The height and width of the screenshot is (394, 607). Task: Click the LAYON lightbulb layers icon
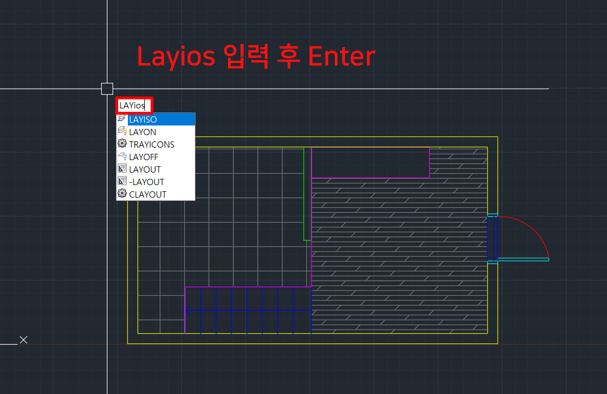tap(122, 131)
